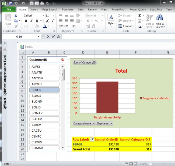Click the Cut scissors icon
This screenshot has height=166, width=175.
16,16
